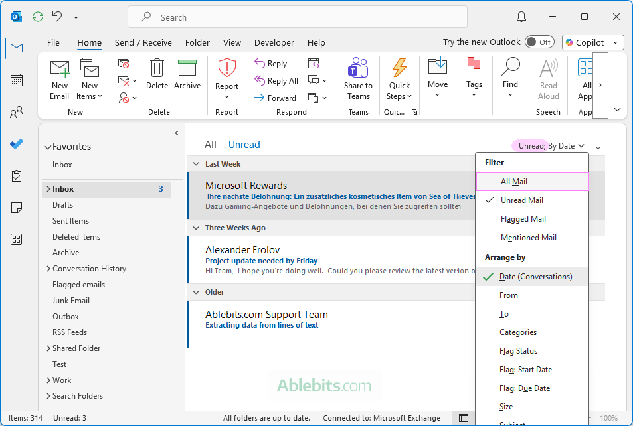Forward the selected email
This screenshot has width=633, height=426.
(276, 98)
